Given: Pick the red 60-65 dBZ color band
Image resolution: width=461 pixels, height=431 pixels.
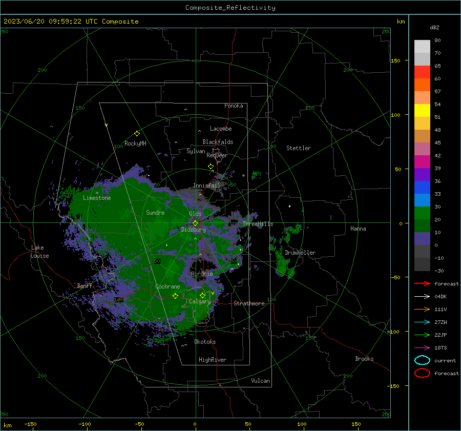Looking at the screenshot, I should tap(422, 72).
